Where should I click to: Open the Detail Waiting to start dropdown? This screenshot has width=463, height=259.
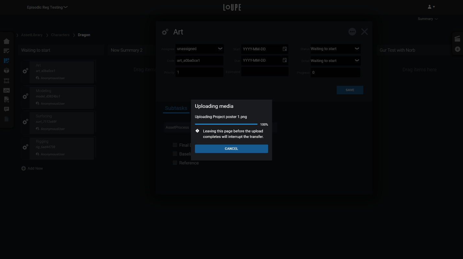coord(335,60)
